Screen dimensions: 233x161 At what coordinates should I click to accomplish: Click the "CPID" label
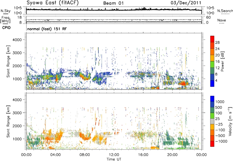pos(6,28)
